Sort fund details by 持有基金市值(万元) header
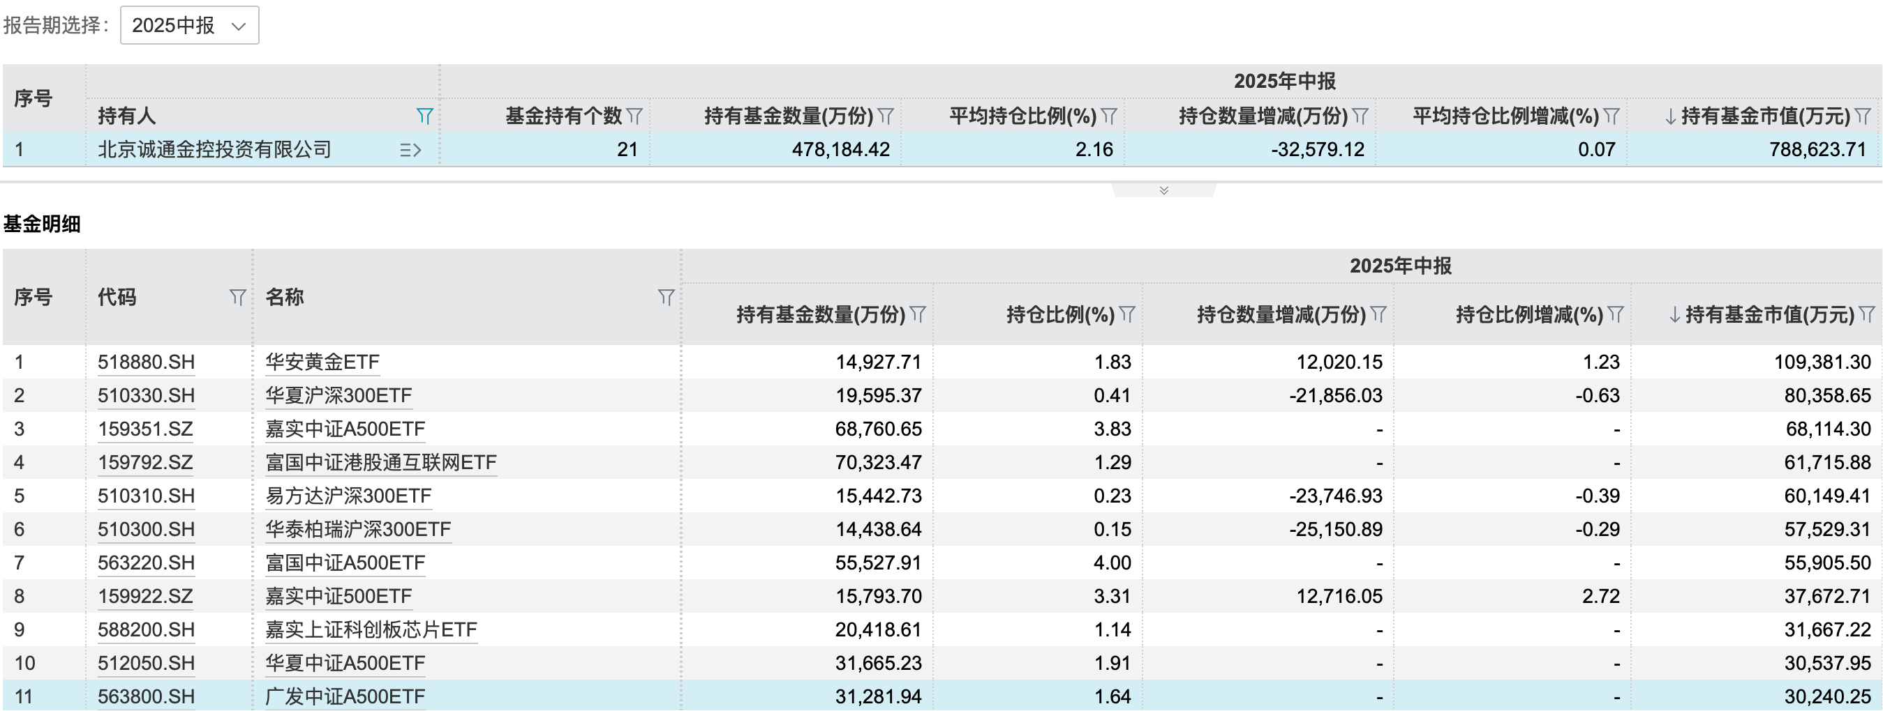The height and width of the screenshot is (711, 1883). tap(1769, 314)
